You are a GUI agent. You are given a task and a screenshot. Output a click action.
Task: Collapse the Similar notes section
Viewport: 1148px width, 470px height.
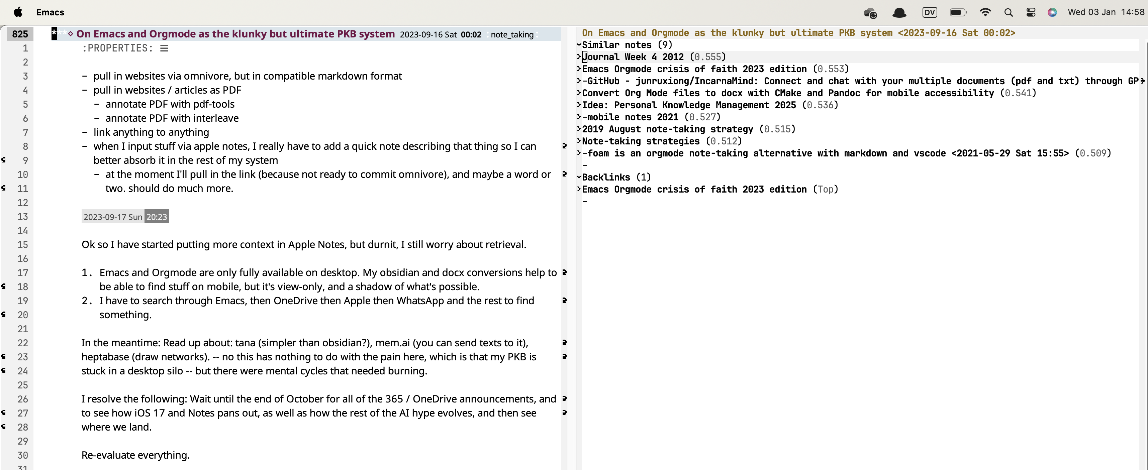(578, 44)
